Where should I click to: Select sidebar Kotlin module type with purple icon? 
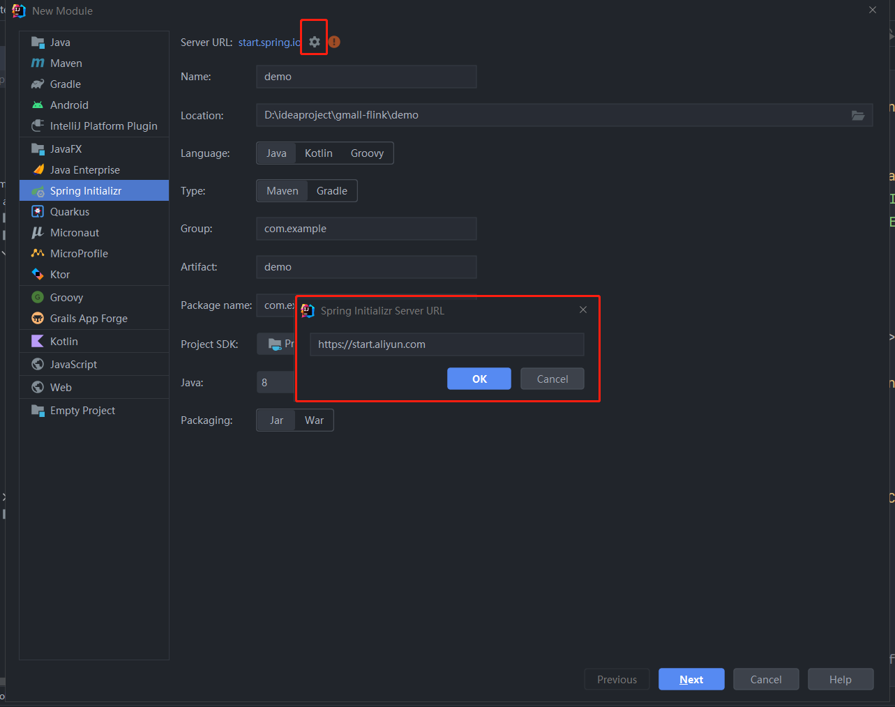click(x=94, y=342)
